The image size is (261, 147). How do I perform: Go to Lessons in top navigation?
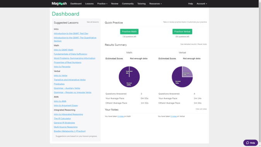89,3
